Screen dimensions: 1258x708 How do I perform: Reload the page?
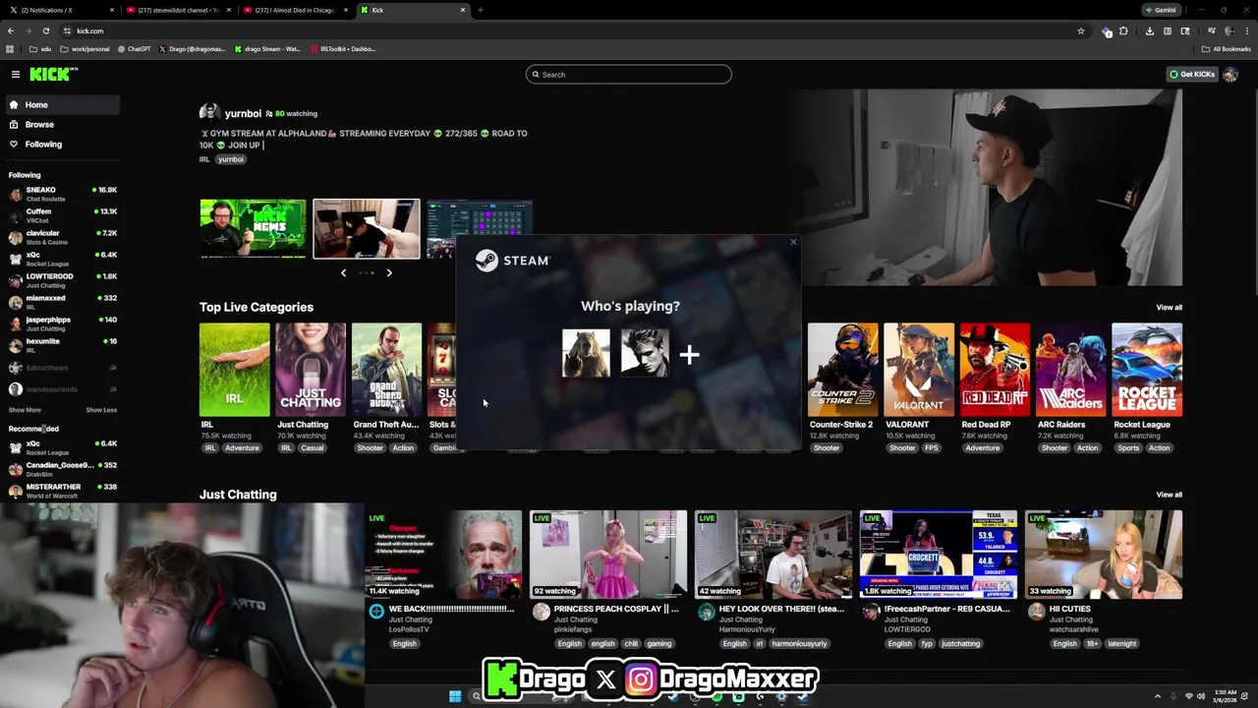45,30
